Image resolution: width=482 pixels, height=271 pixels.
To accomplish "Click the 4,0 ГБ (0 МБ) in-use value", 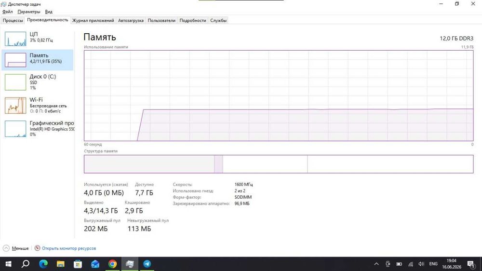I will 104,193.
